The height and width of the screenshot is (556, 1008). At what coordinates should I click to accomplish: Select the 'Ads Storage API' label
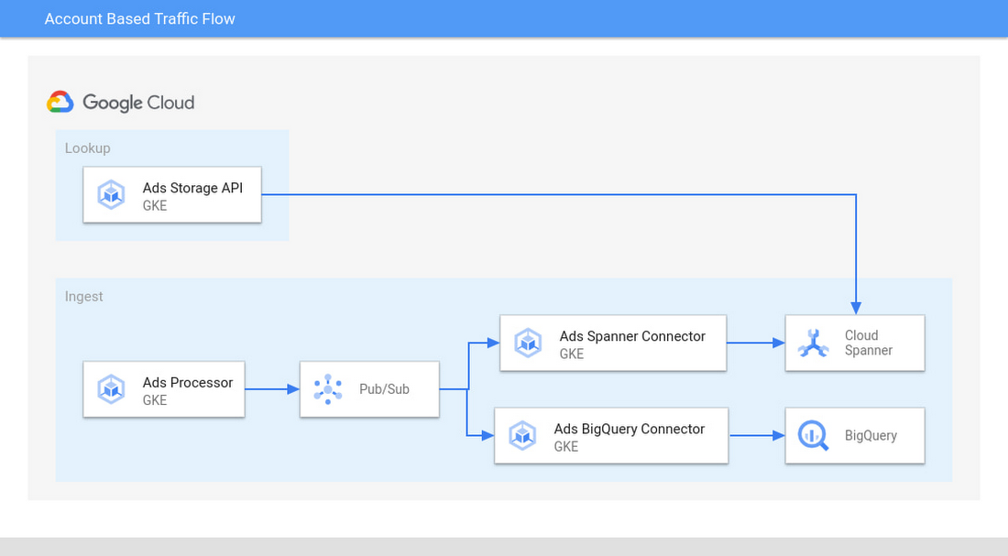[x=192, y=188]
